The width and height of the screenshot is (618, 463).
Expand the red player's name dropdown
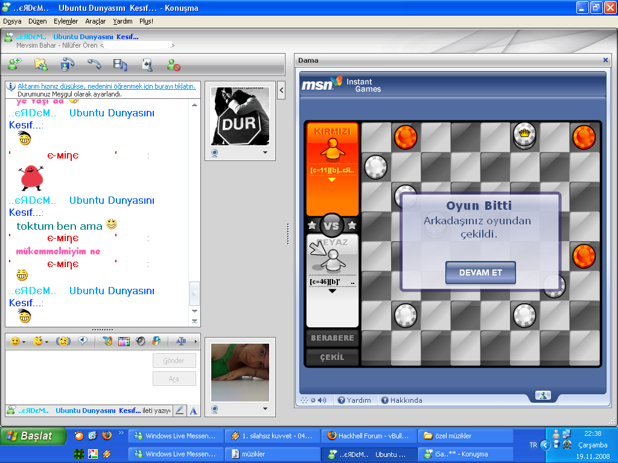point(331,180)
